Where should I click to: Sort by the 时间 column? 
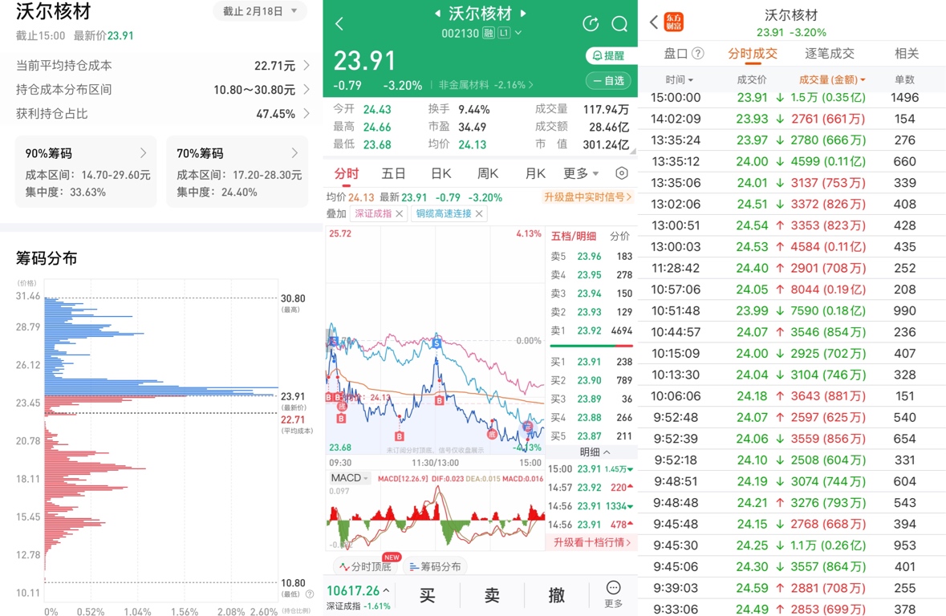click(679, 79)
